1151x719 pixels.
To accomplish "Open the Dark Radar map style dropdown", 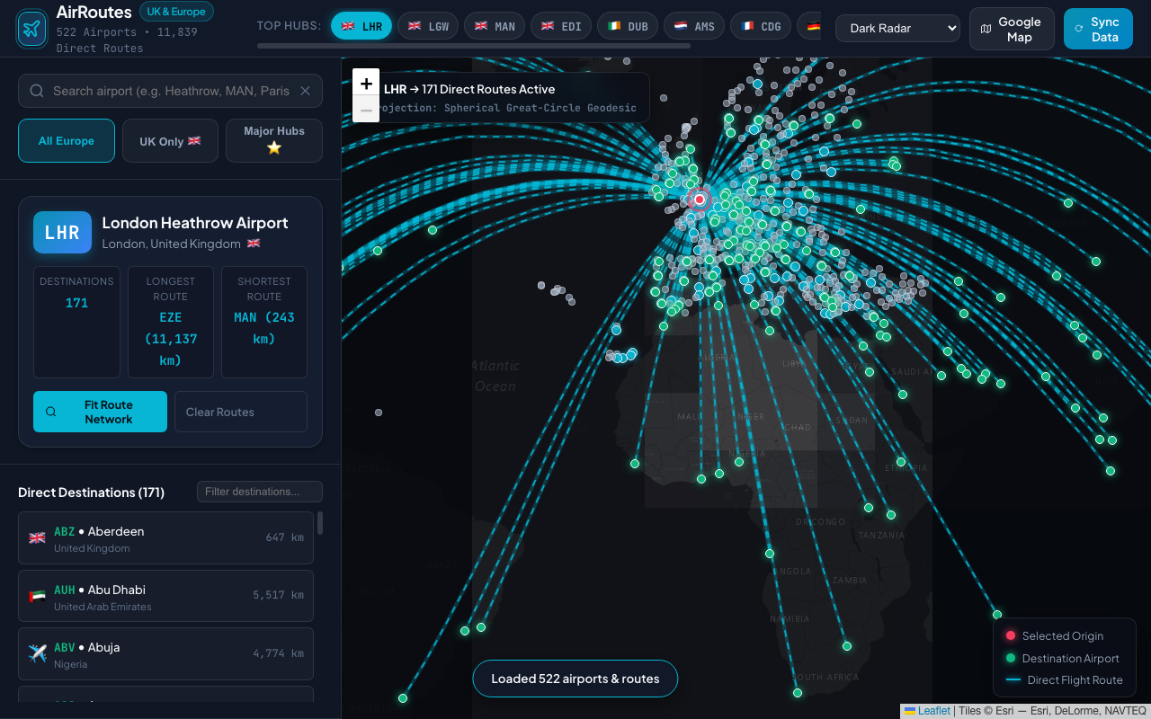I will tap(897, 29).
